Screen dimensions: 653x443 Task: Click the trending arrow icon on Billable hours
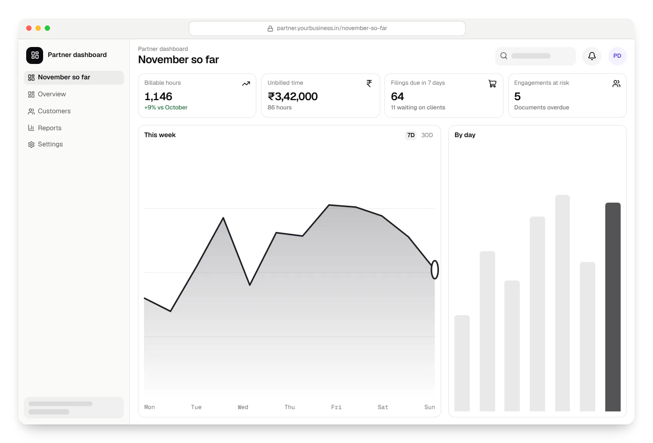(246, 84)
